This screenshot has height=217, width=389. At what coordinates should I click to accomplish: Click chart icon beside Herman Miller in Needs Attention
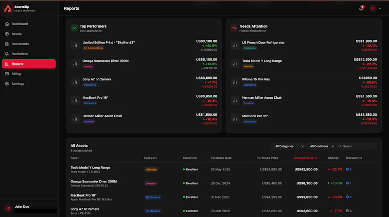(235, 100)
